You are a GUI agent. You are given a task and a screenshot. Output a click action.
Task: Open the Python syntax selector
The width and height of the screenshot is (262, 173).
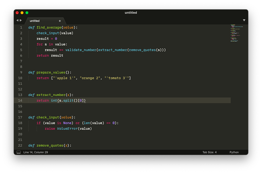(234, 152)
